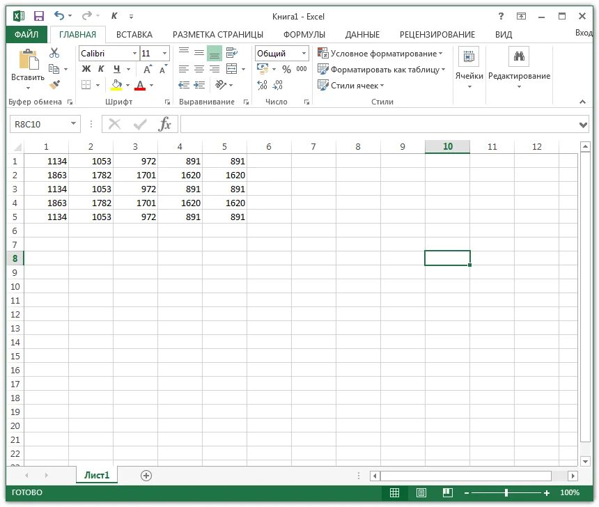Align text to the right
This screenshot has width=599, height=507.
[215, 69]
